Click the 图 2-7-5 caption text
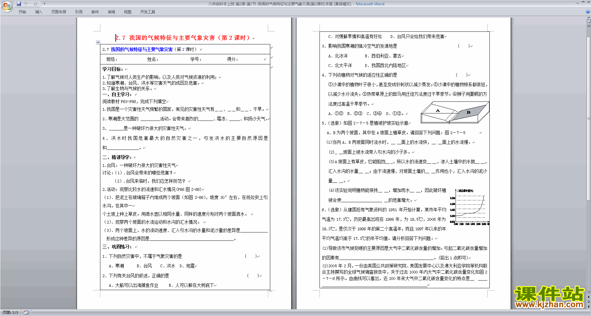This screenshot has height=316, width=591. (x=455, y=133)
